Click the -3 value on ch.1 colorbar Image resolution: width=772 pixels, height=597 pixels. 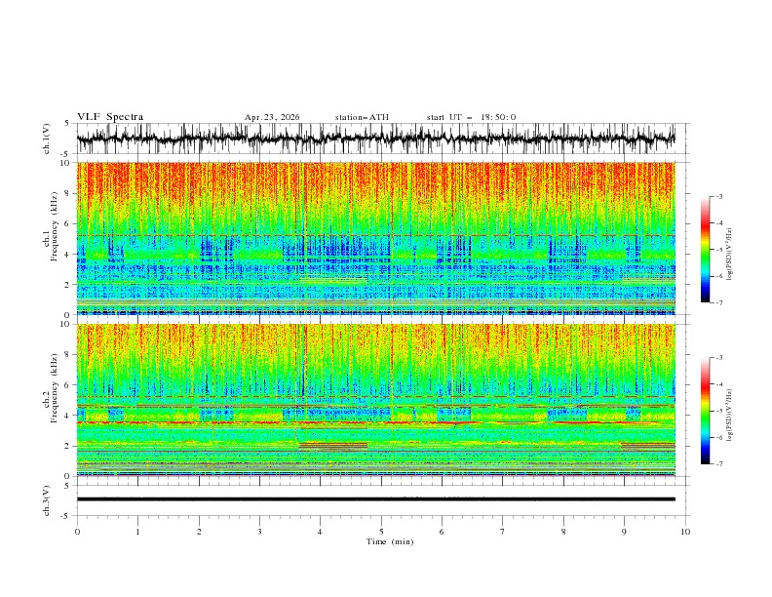click(719, 196)
